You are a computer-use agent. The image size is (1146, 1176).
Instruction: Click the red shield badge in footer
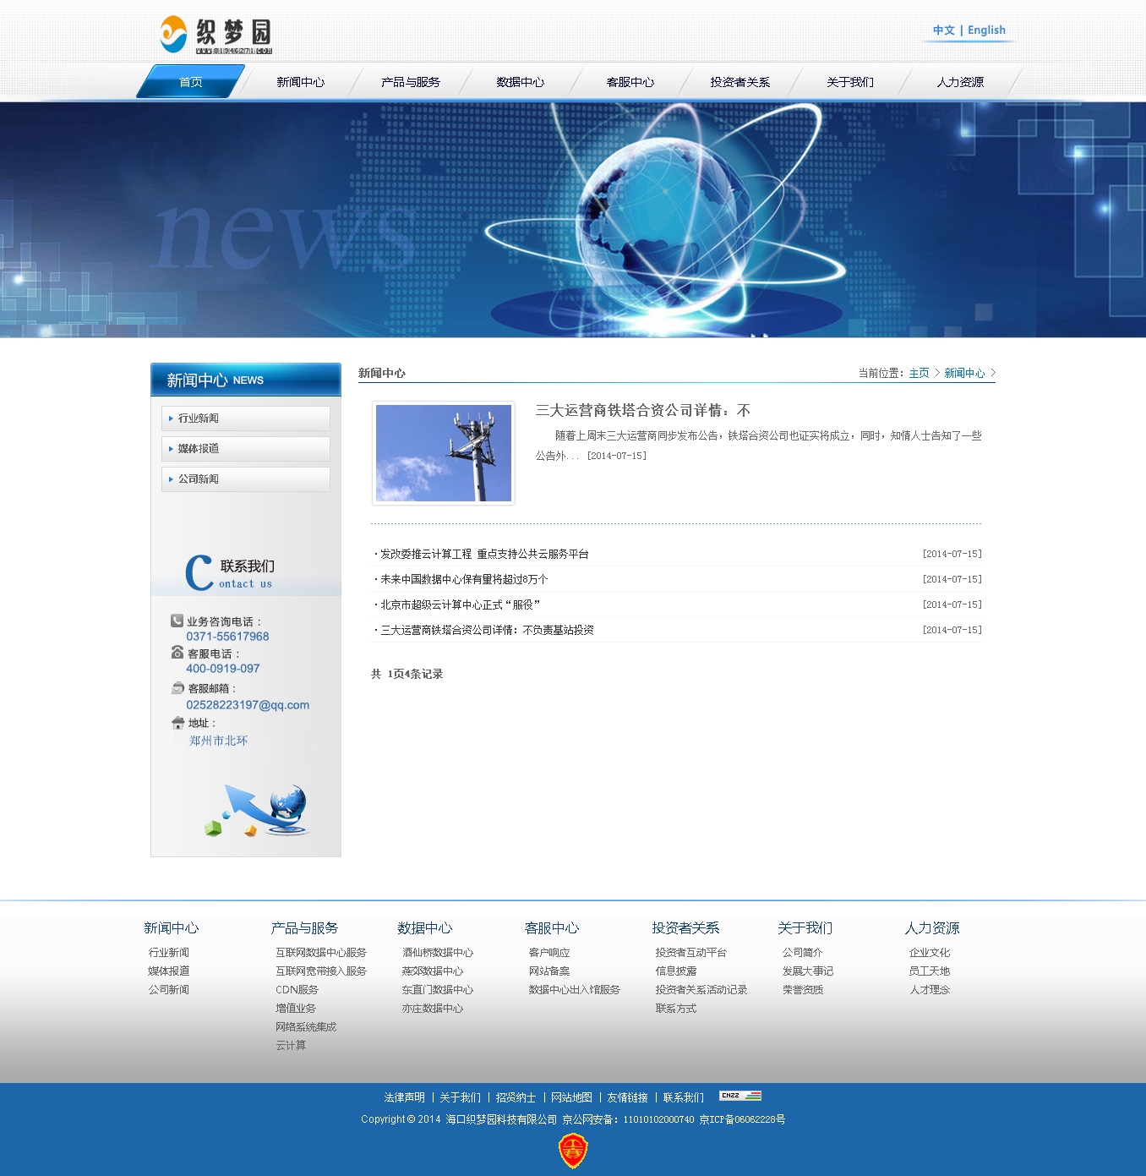(x=573, y=1151)
